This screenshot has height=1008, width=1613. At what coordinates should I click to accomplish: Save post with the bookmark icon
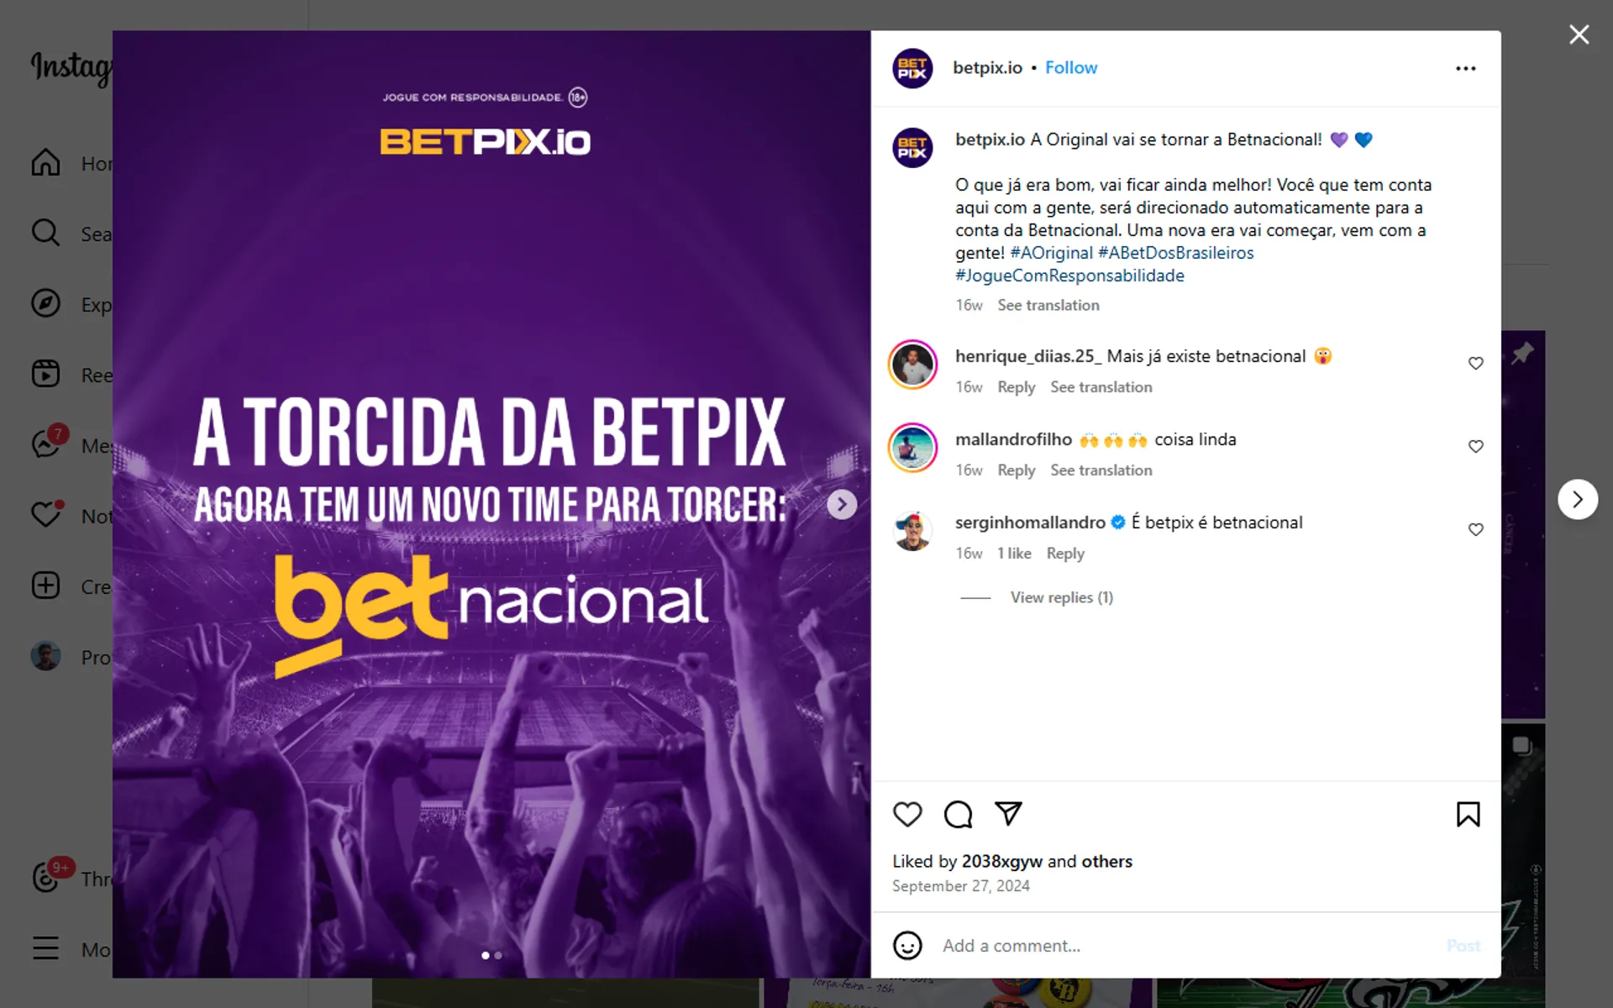coord(1468,814)
